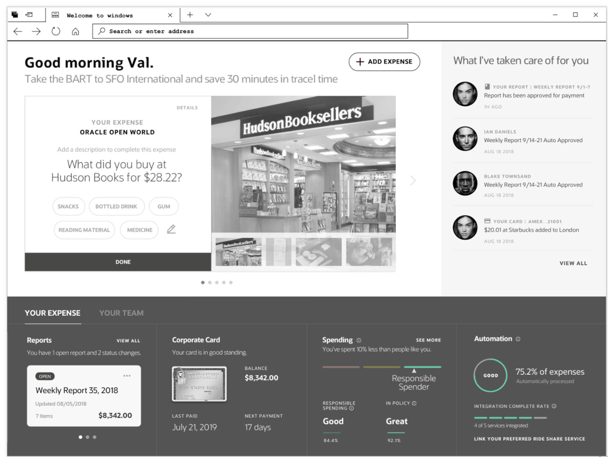Click the browser back arrow
This screenshot has width=608, height=457.
(x=17, y=31)
